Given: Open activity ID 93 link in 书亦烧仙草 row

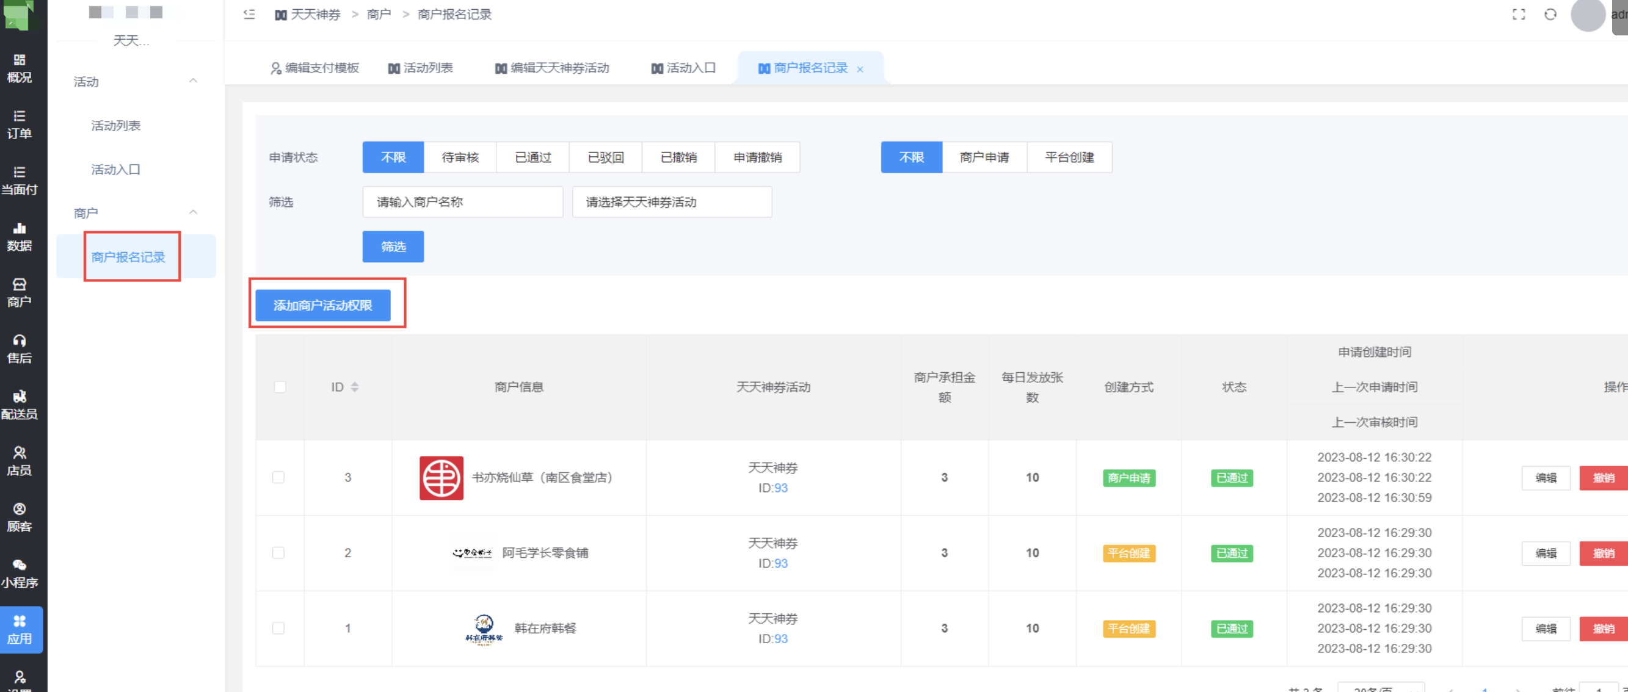Looking at the screenshot, I should click(x=781, y=488).
